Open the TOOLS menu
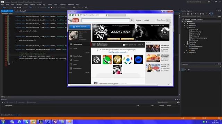The image size is (222, 124). (x=50, y=4)
